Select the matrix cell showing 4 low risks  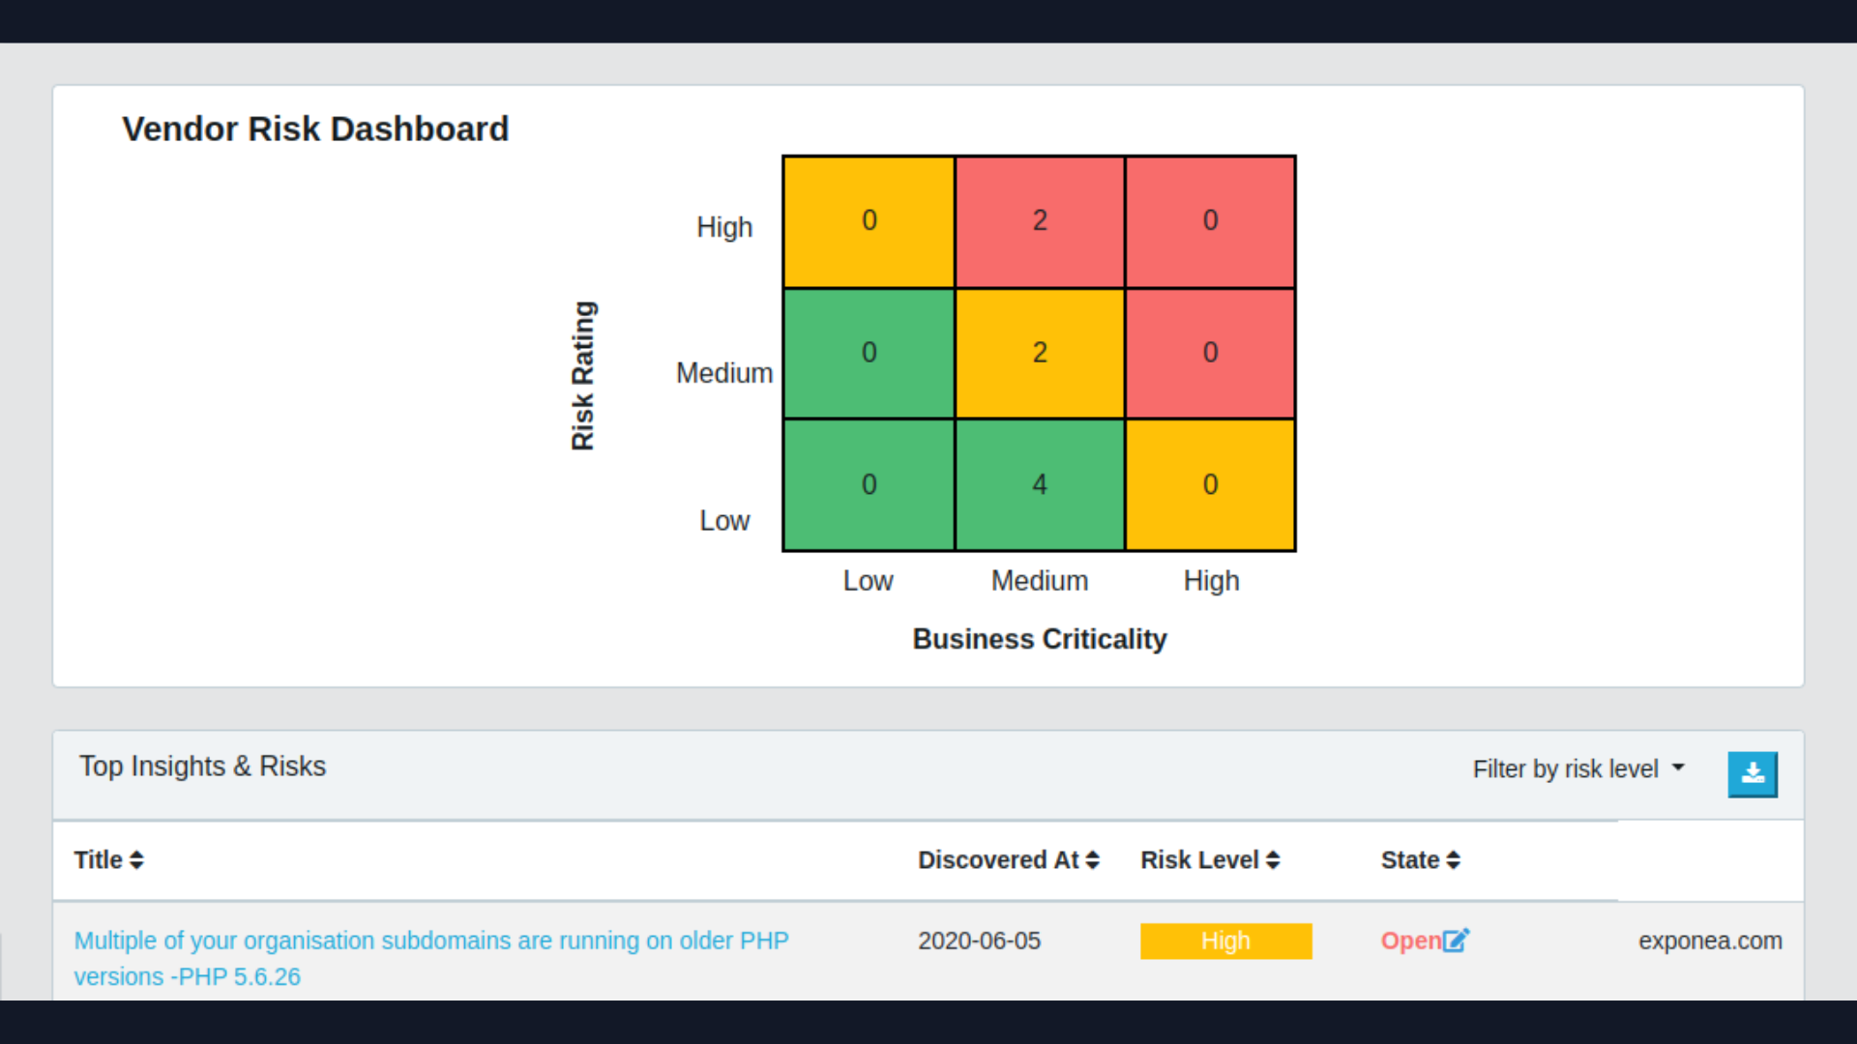1039,484
